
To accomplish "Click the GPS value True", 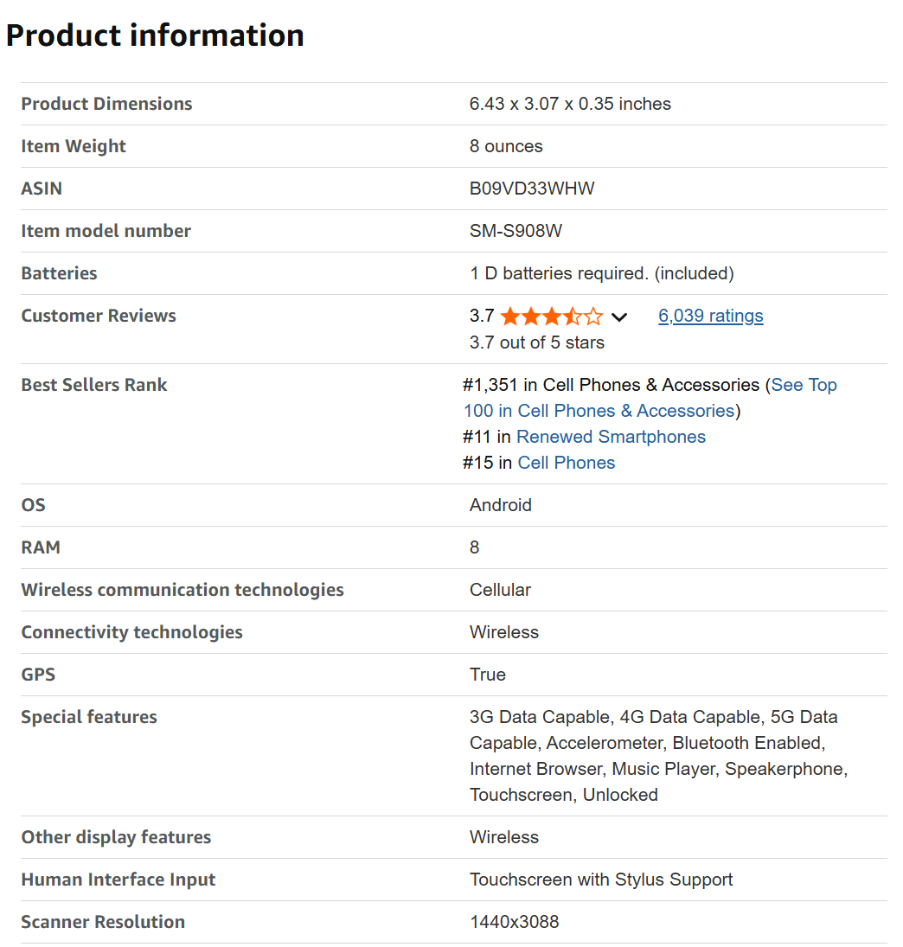I will tap(488, 675).
